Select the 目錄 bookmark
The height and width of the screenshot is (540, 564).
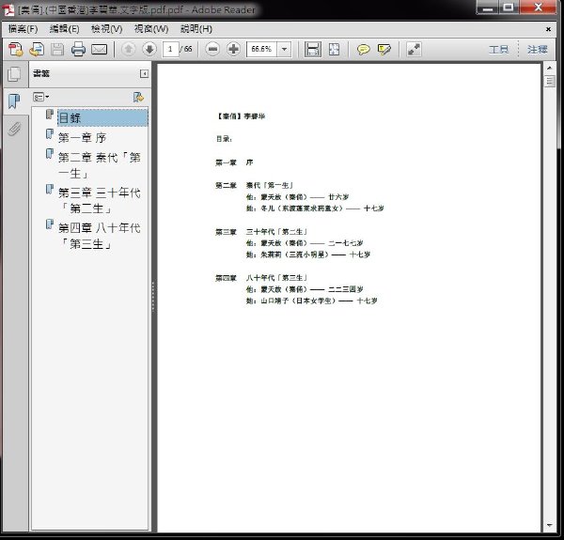coord(102,117)
